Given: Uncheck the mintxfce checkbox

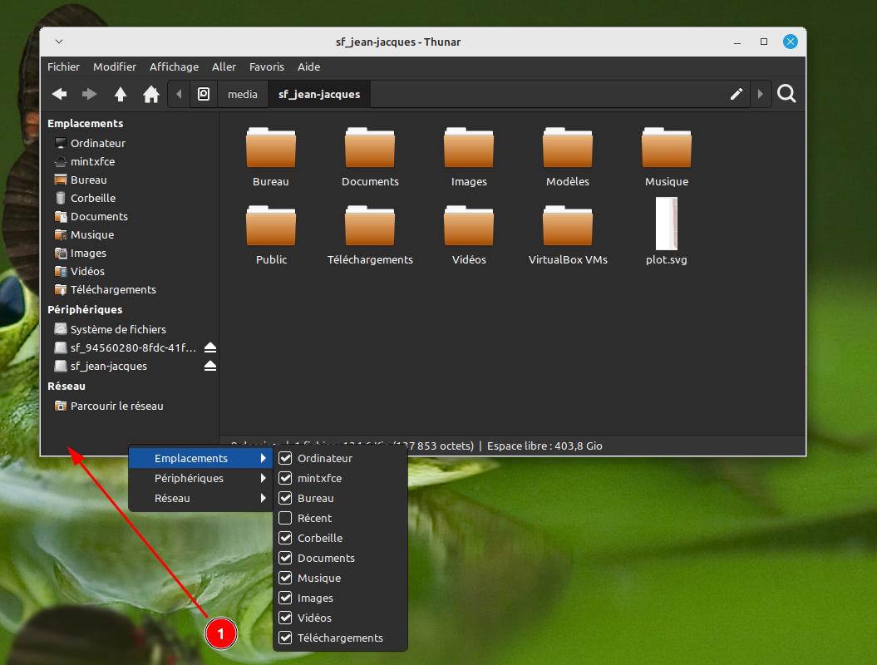Looking at the screenshot, I should (x=285, y=478).
